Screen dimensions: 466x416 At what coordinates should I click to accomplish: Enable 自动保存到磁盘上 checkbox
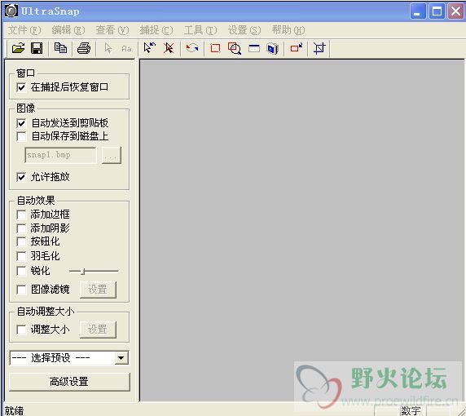pyautogui.click(x=21, y=136)
